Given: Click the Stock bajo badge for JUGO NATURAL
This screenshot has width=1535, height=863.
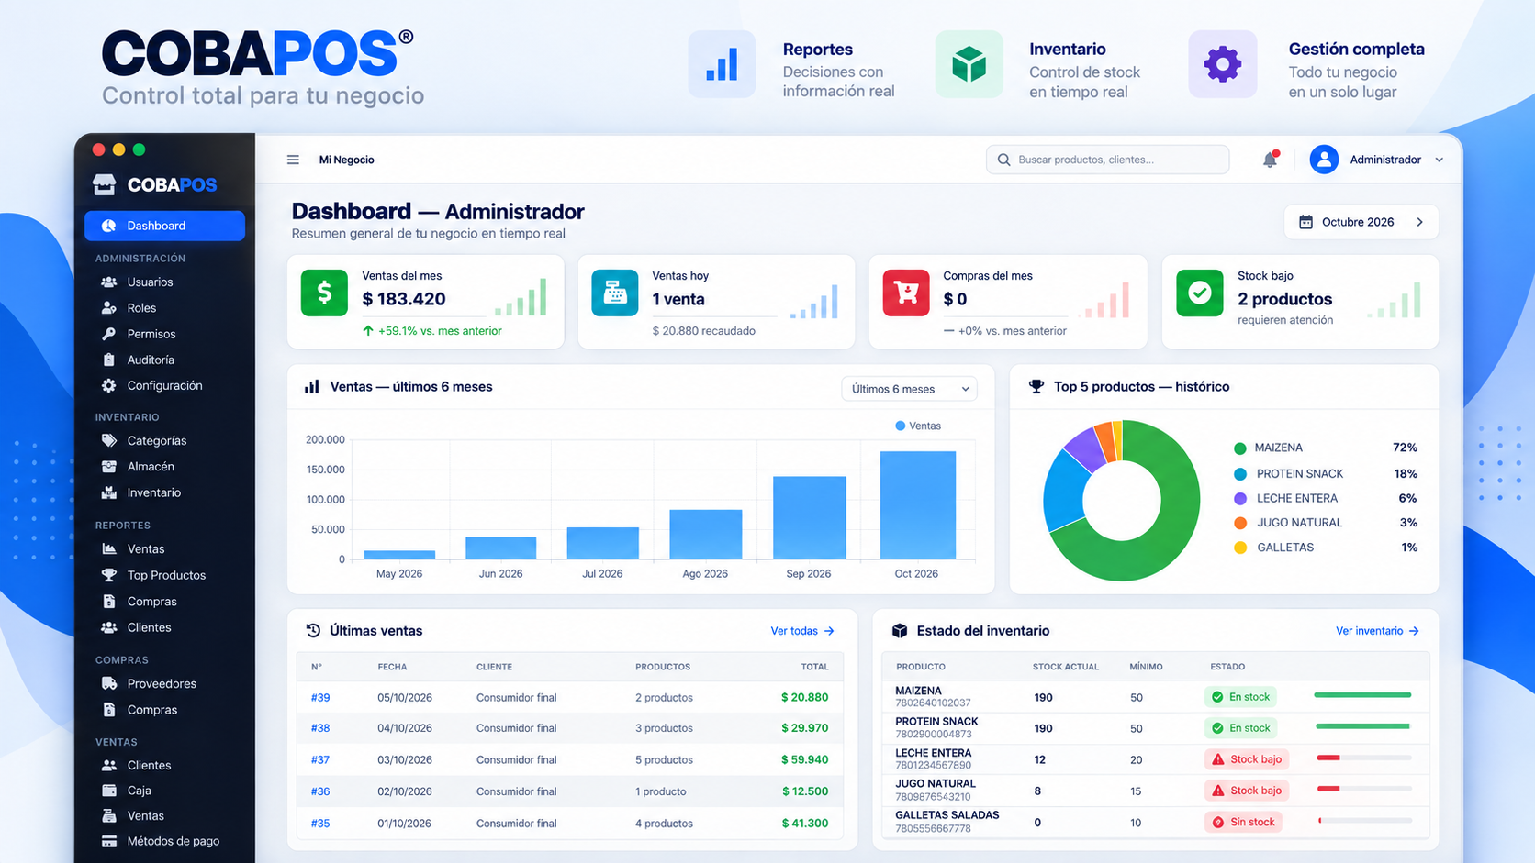Looking at the screenshot, I should click(x=1247, y=791).
